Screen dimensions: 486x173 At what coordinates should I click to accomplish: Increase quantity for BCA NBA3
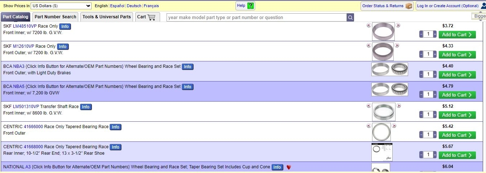[x=435, y=74]
